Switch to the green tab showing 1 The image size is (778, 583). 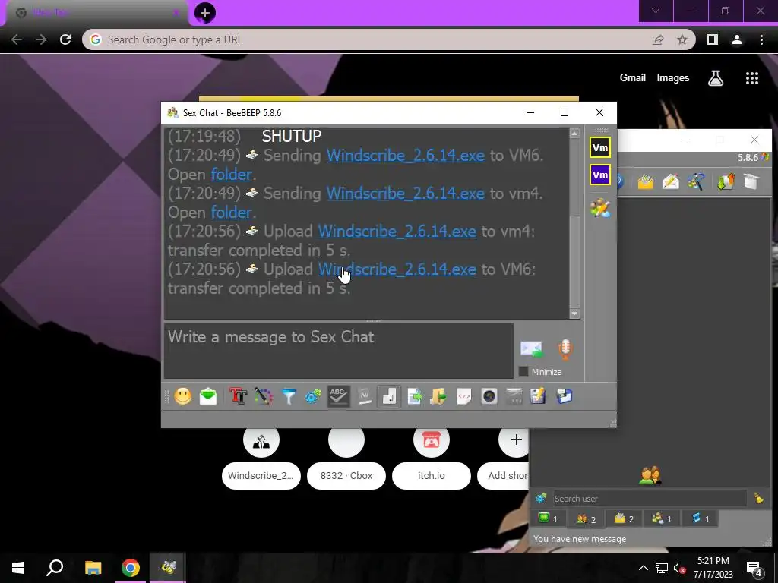[549, 518]
